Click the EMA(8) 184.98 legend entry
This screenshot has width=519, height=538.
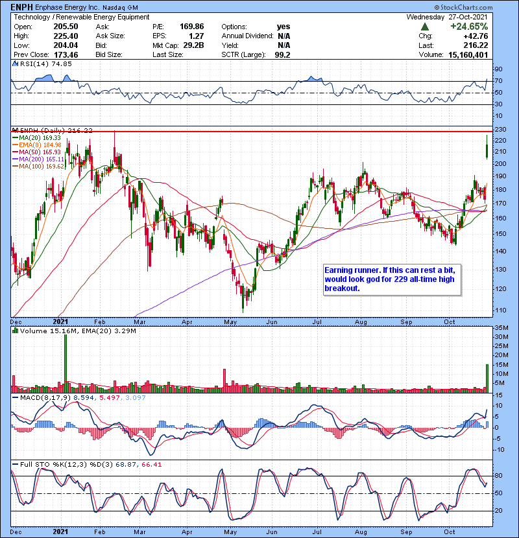pyautogui.click(x=37, y=145)
